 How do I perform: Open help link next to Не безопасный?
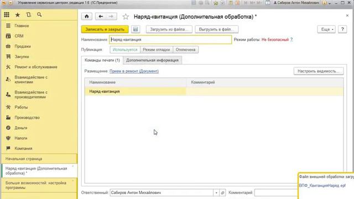tap(291, 39)
